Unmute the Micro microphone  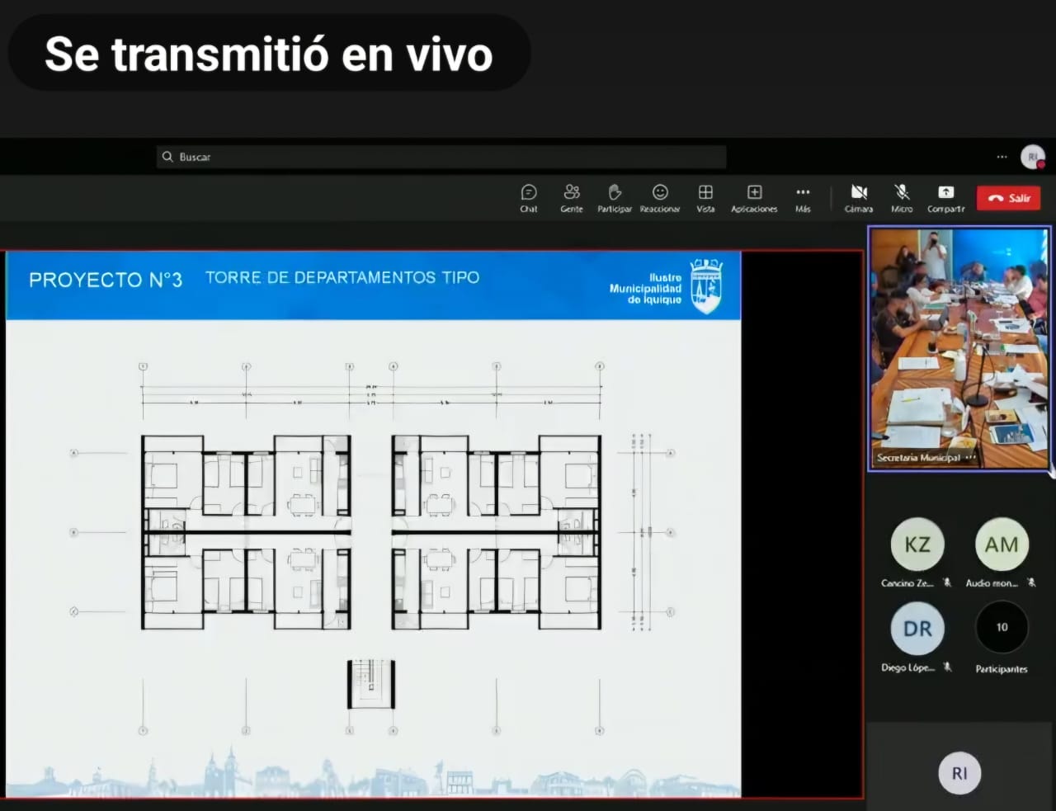(902, 198)
